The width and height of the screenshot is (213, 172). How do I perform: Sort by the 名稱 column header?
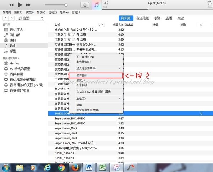click(x=76, y=25)
